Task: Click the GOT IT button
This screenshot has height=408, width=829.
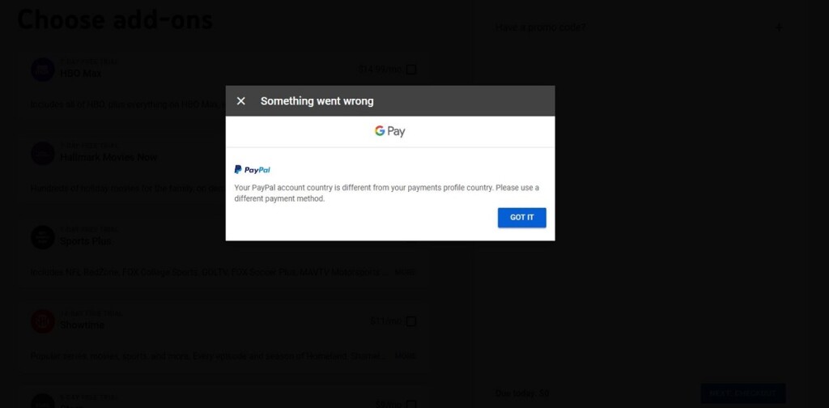Action: [522, 218]
